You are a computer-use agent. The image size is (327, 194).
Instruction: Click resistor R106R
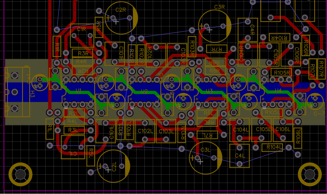pos(306,45)
